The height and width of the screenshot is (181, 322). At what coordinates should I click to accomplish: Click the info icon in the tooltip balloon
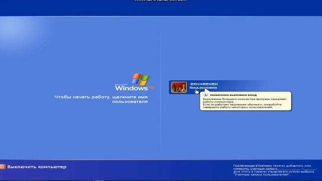[206, 95]
